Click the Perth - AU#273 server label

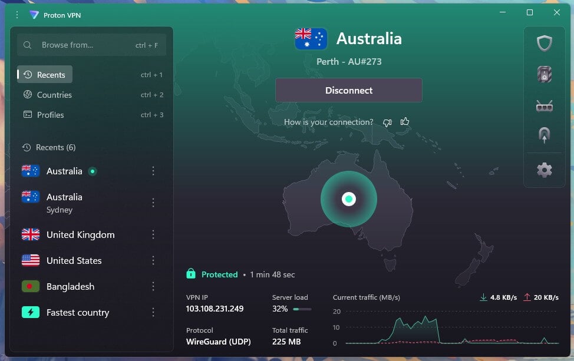349,61
